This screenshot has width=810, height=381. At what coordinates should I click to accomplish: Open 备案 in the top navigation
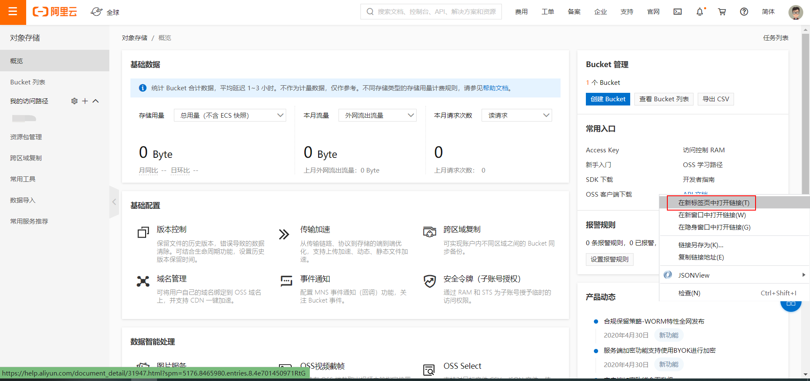(x=574, y=12)
